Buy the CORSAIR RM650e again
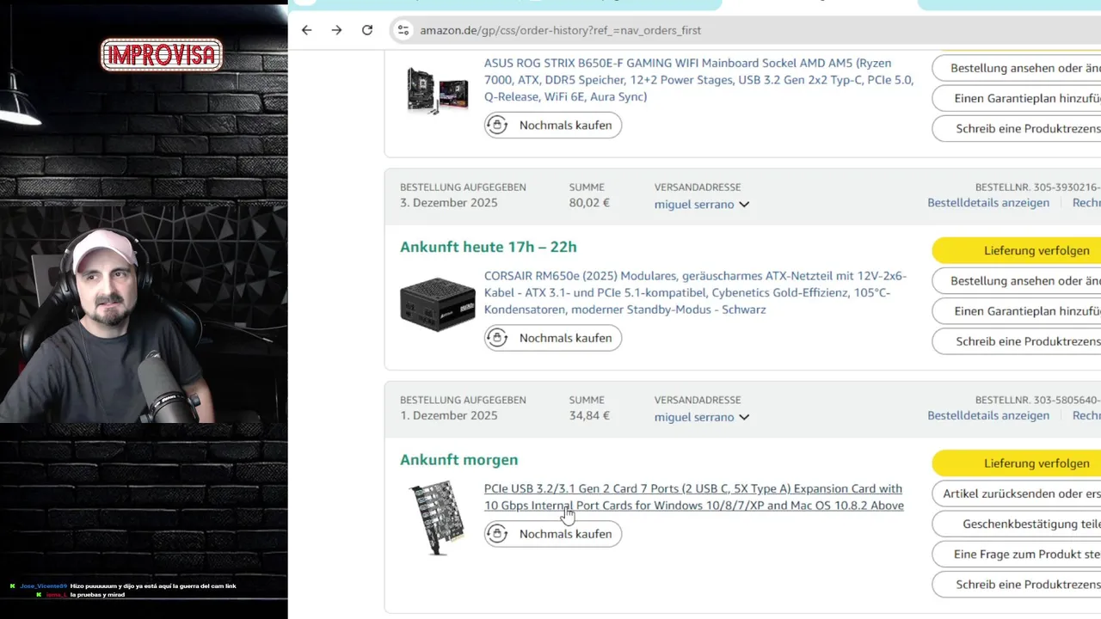Viewport: 1101px width, 619px height. pos(552,338)
